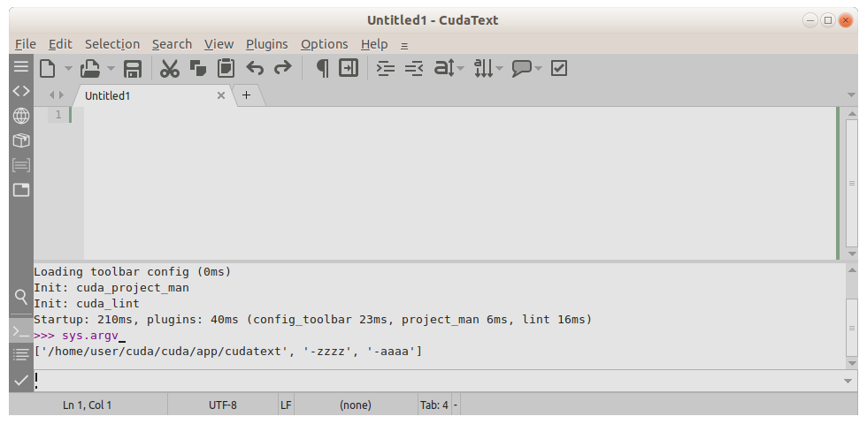Click the Open file toolbar icon
This screenshot has width=867, height=424.
[90, 69]
